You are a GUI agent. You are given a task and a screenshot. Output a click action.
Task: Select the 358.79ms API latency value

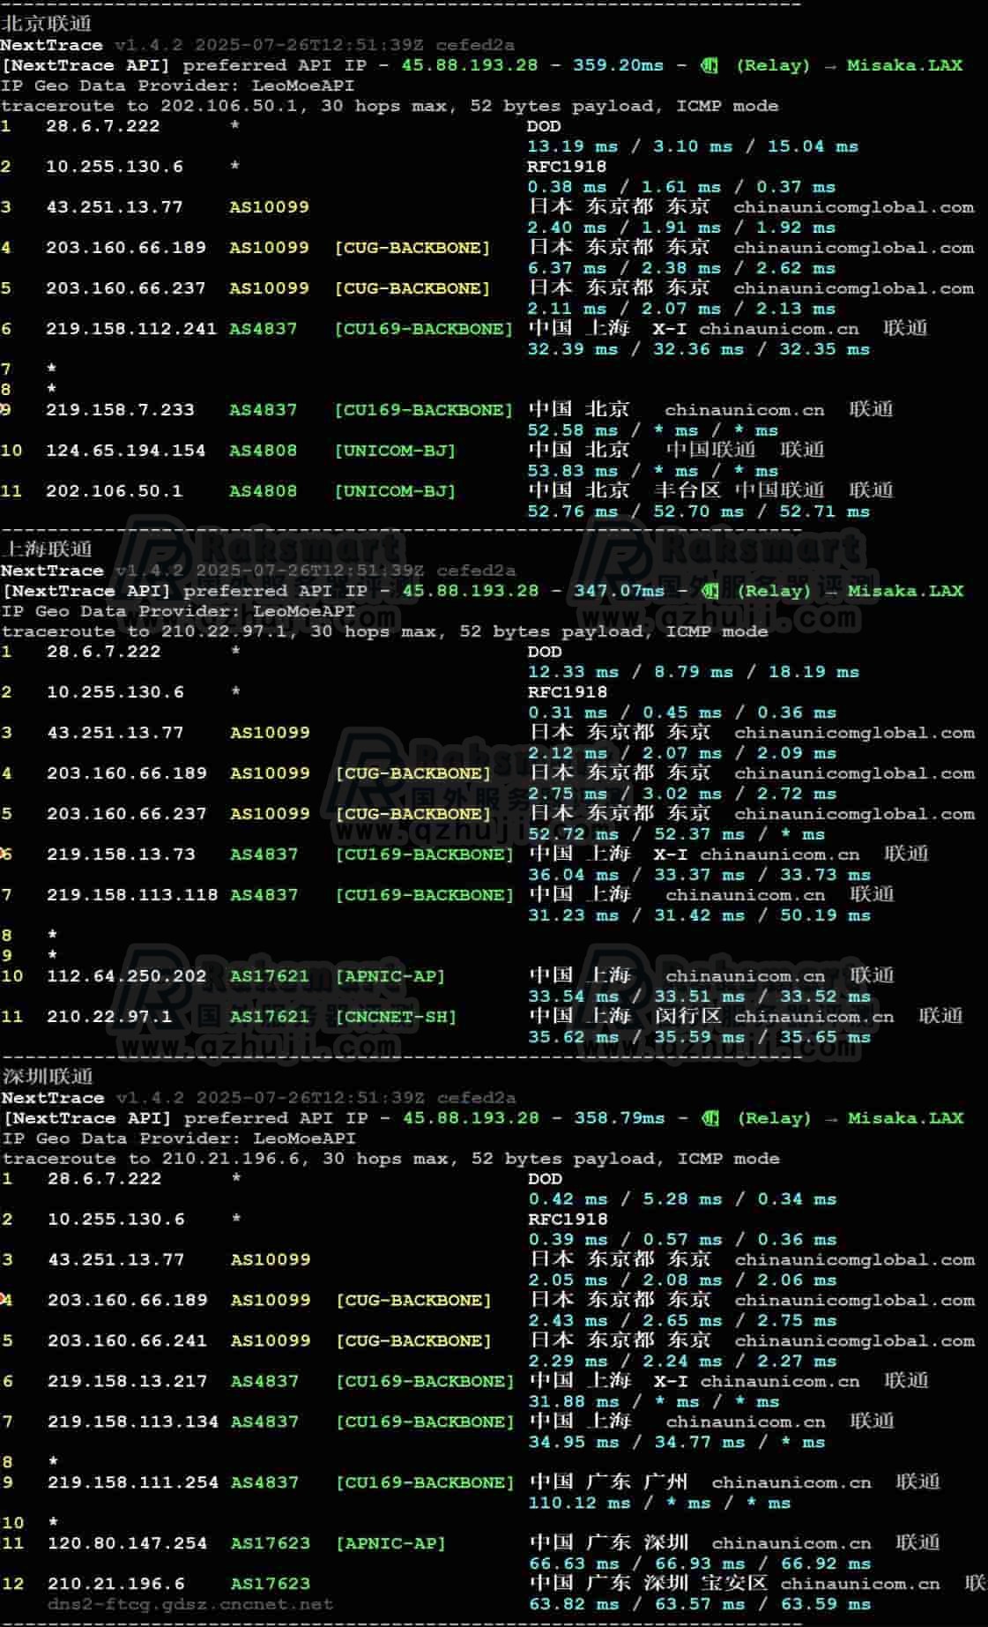[620, 1118]
